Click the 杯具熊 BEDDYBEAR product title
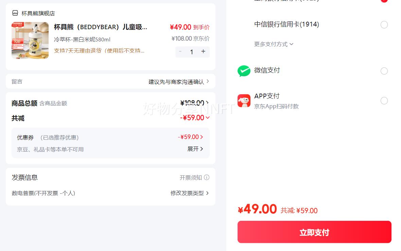Screen dimensions: 401x251 click(101, 27)
